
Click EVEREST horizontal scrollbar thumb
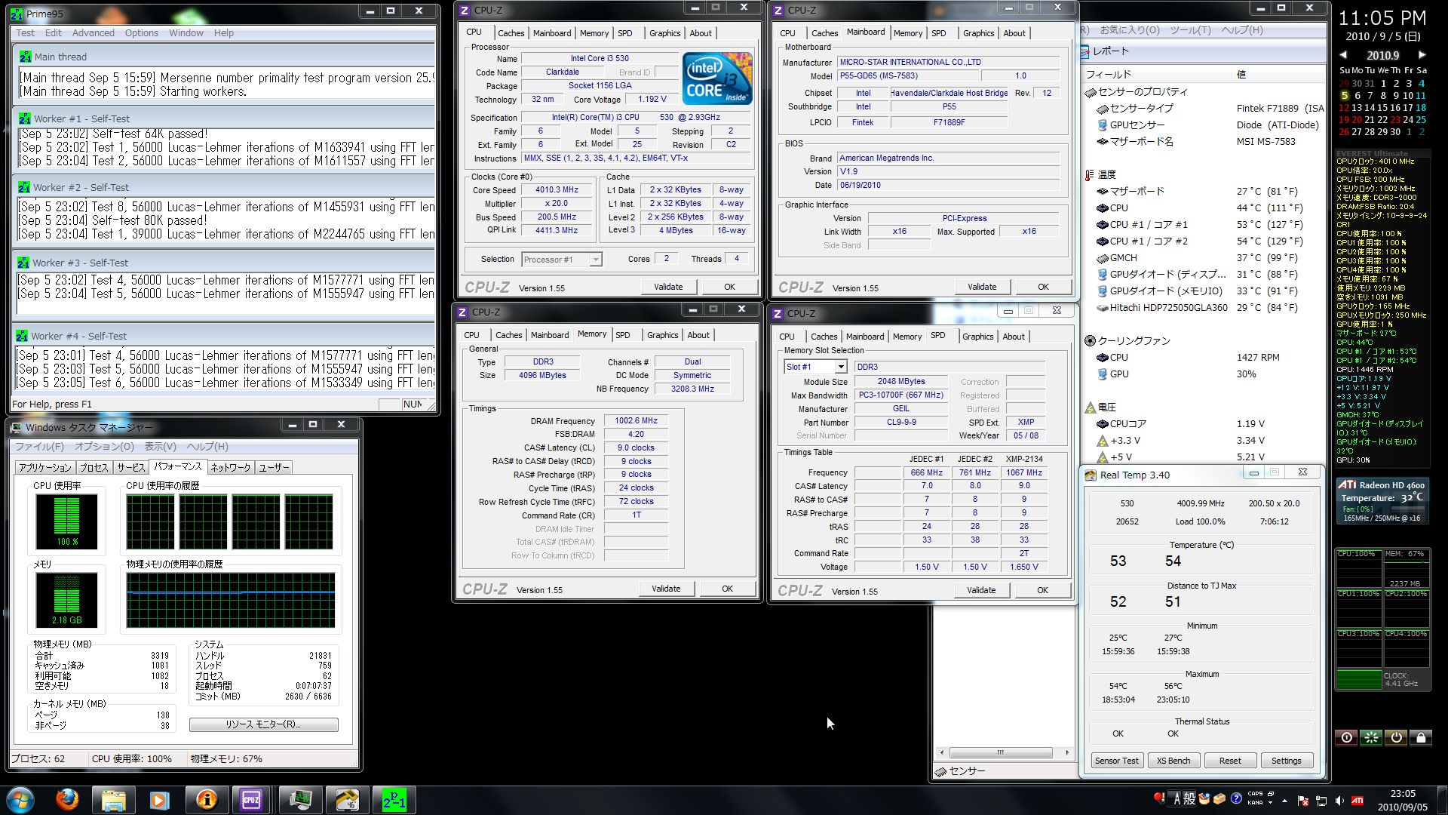[1001, 752]
